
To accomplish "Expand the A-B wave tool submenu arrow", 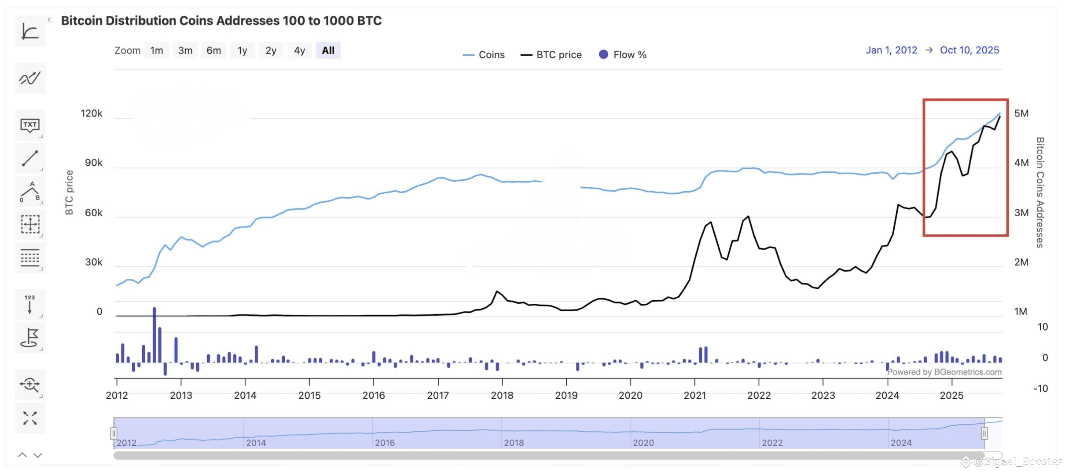I will point(41,203).
